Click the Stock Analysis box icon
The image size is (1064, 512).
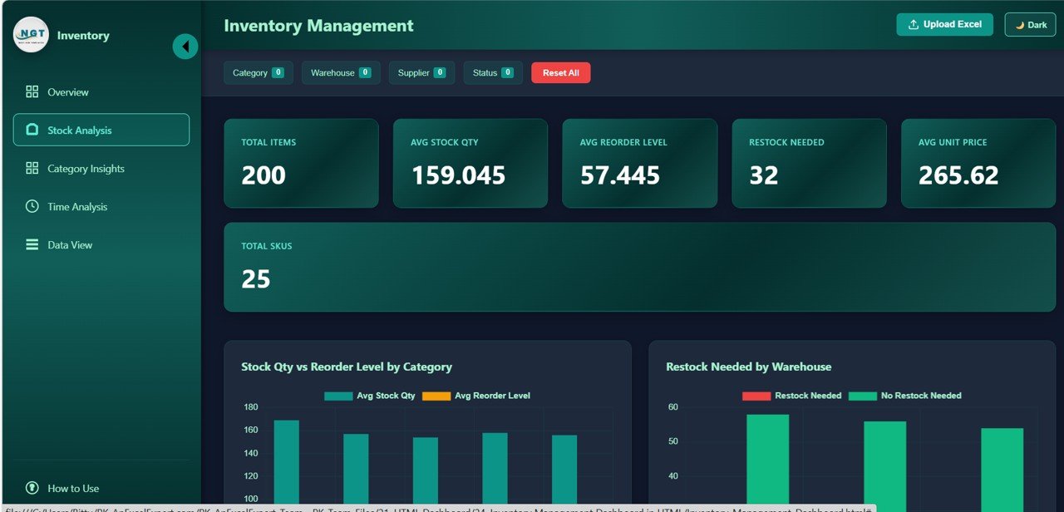point(32,130)
